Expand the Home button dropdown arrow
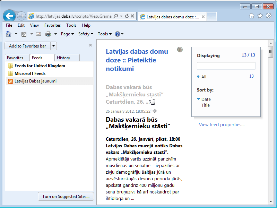 point(16,34)
